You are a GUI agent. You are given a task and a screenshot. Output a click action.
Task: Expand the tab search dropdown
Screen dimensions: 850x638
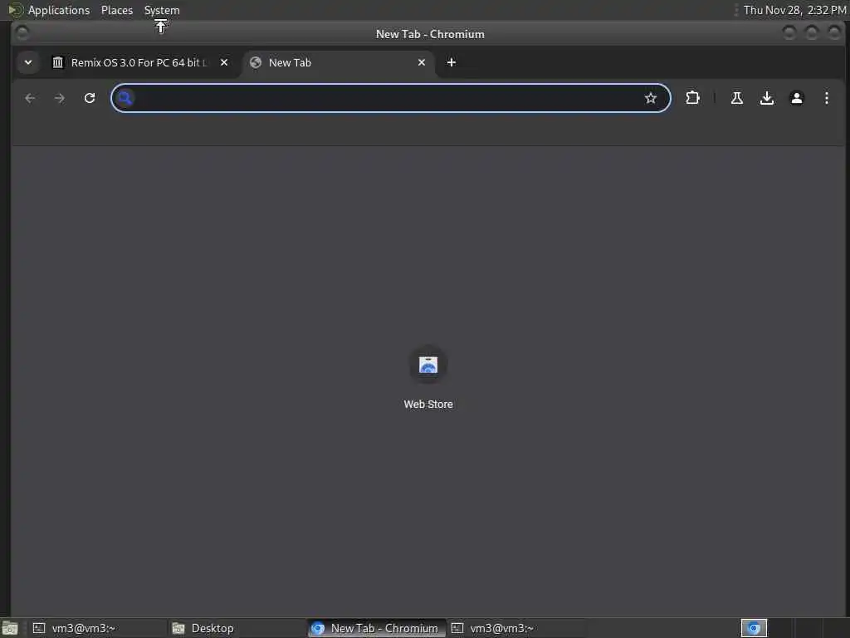(28, 62)
